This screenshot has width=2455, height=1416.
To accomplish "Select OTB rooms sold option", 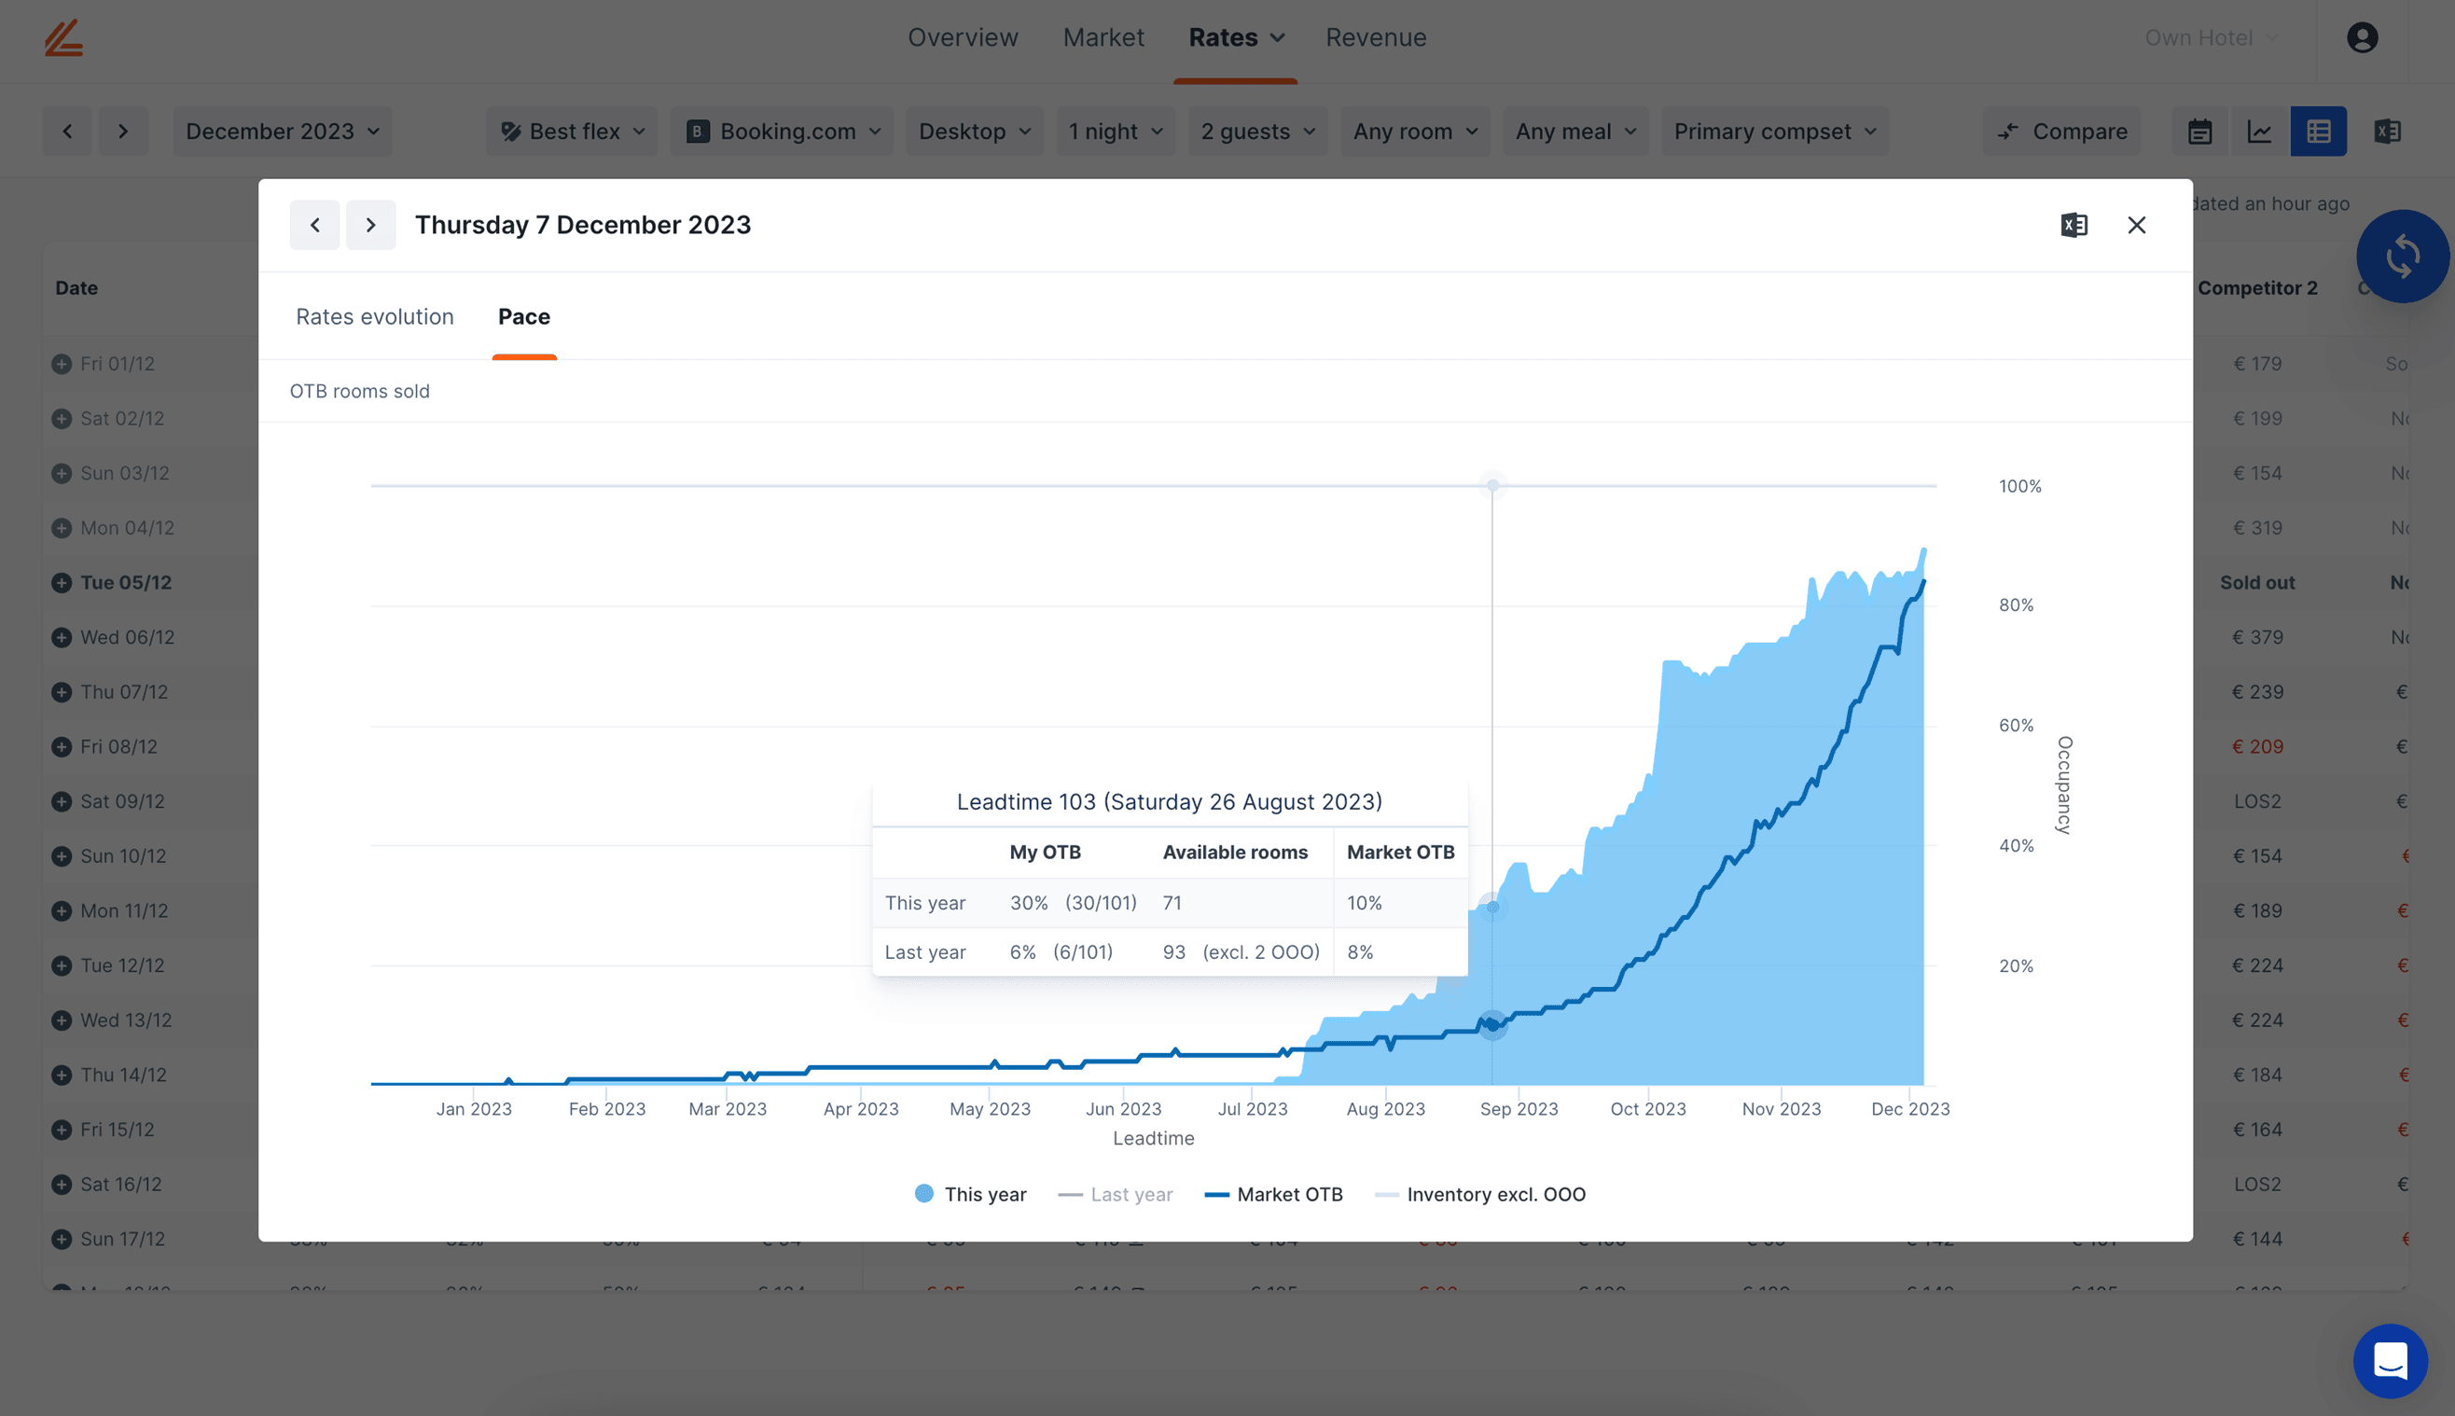I will 359,391.
